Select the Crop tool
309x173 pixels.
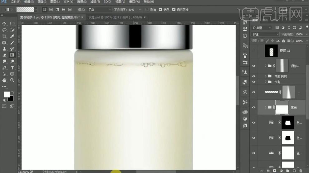click(4, 36)
